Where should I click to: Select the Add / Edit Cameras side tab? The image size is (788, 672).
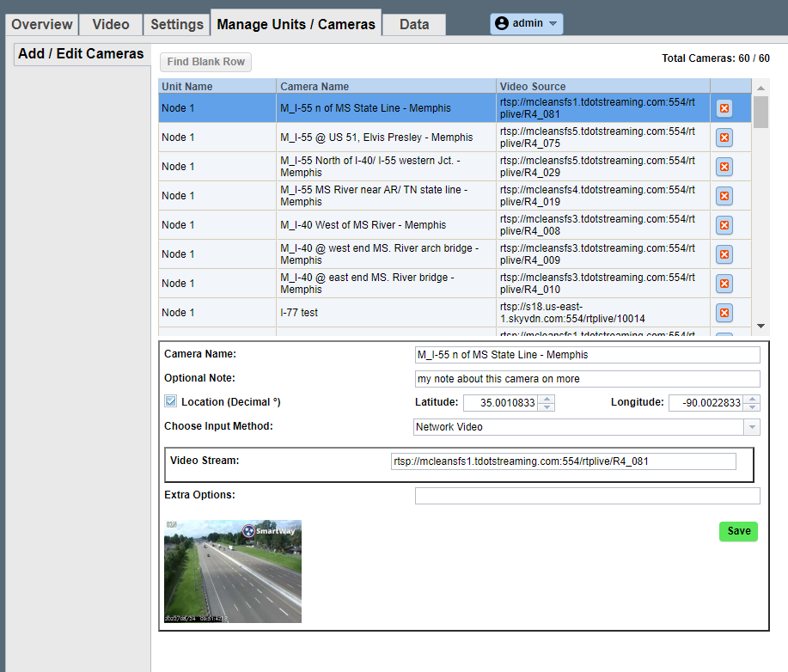coord(82,54)
